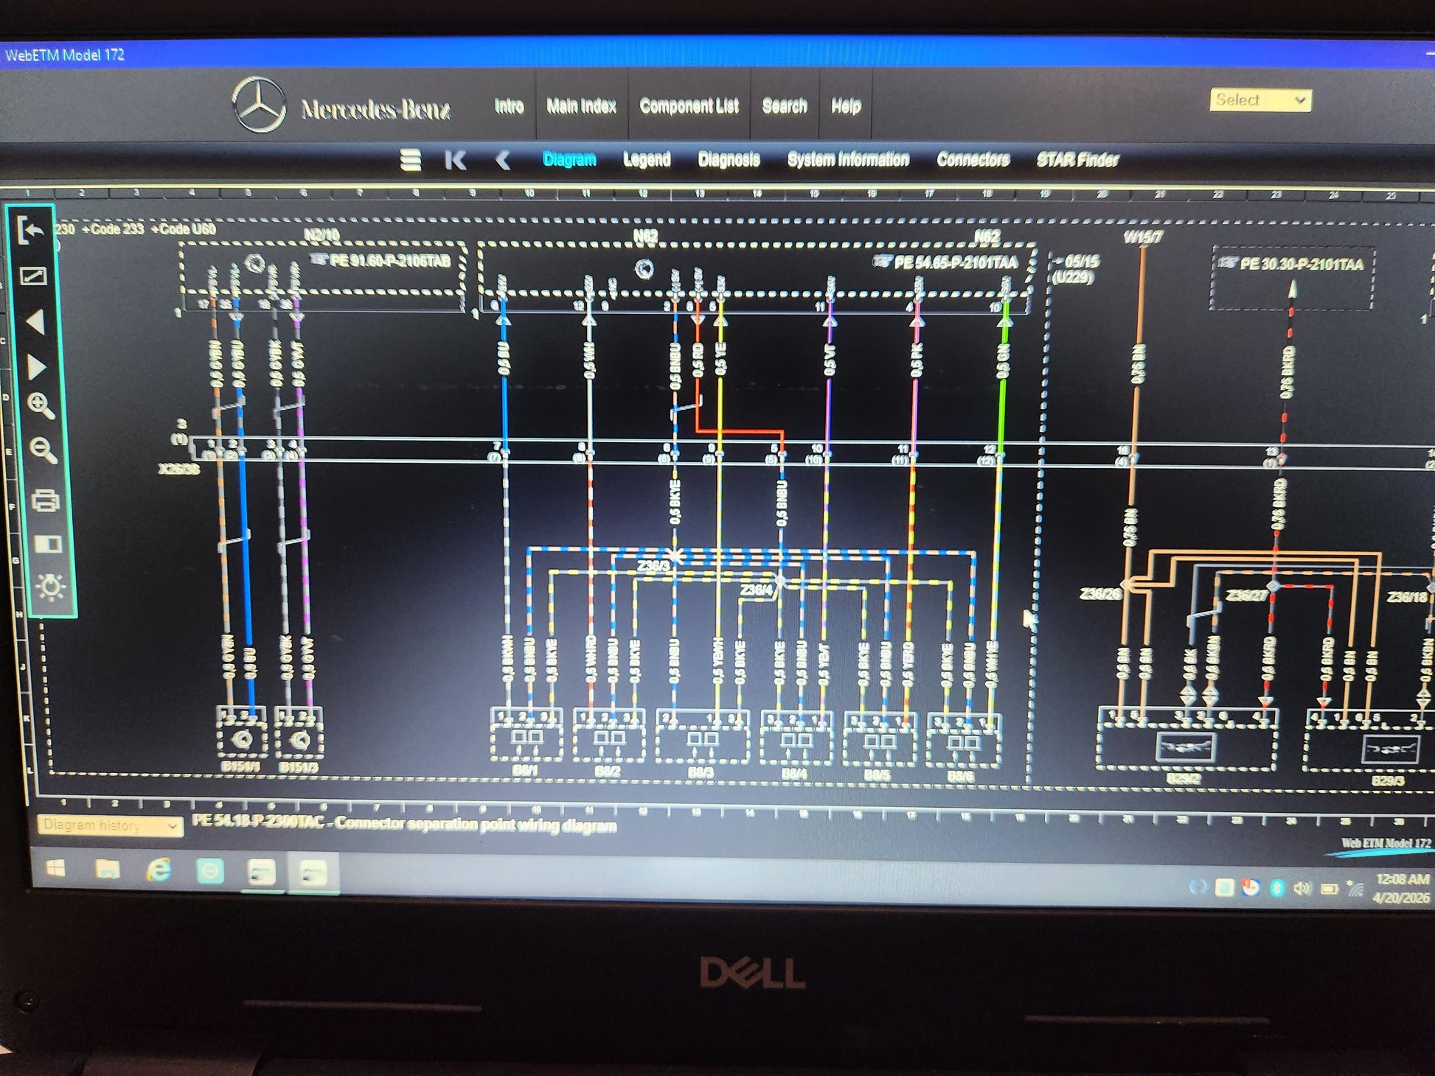1435x1076 pixels.
Task: Switch to the Connectors tab
Action: click(x=973, y=160)
